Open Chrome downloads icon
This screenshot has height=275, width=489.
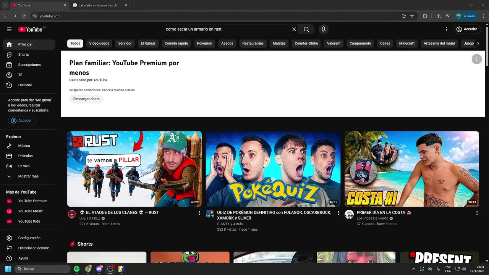(x=439, y=16)
